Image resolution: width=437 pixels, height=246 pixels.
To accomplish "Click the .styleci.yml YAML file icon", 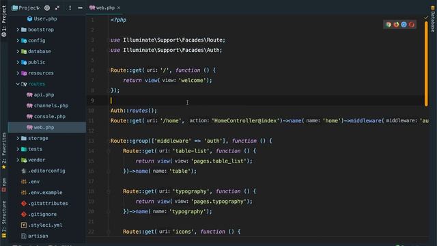I will point(24,225).
